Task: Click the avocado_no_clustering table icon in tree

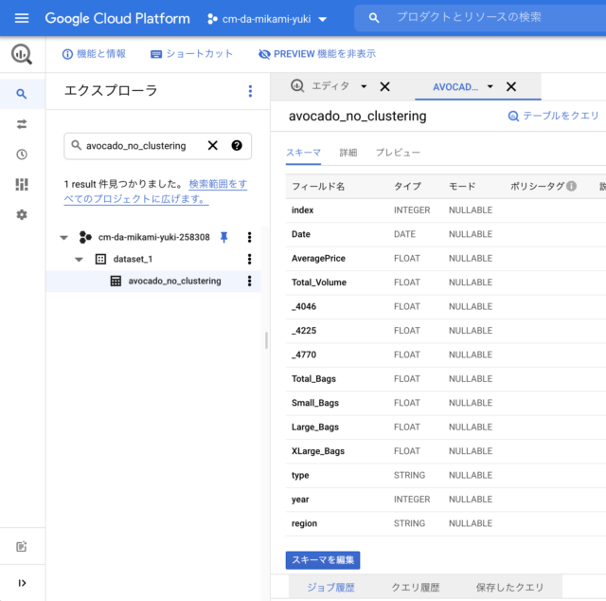Action: pos(116,281)
